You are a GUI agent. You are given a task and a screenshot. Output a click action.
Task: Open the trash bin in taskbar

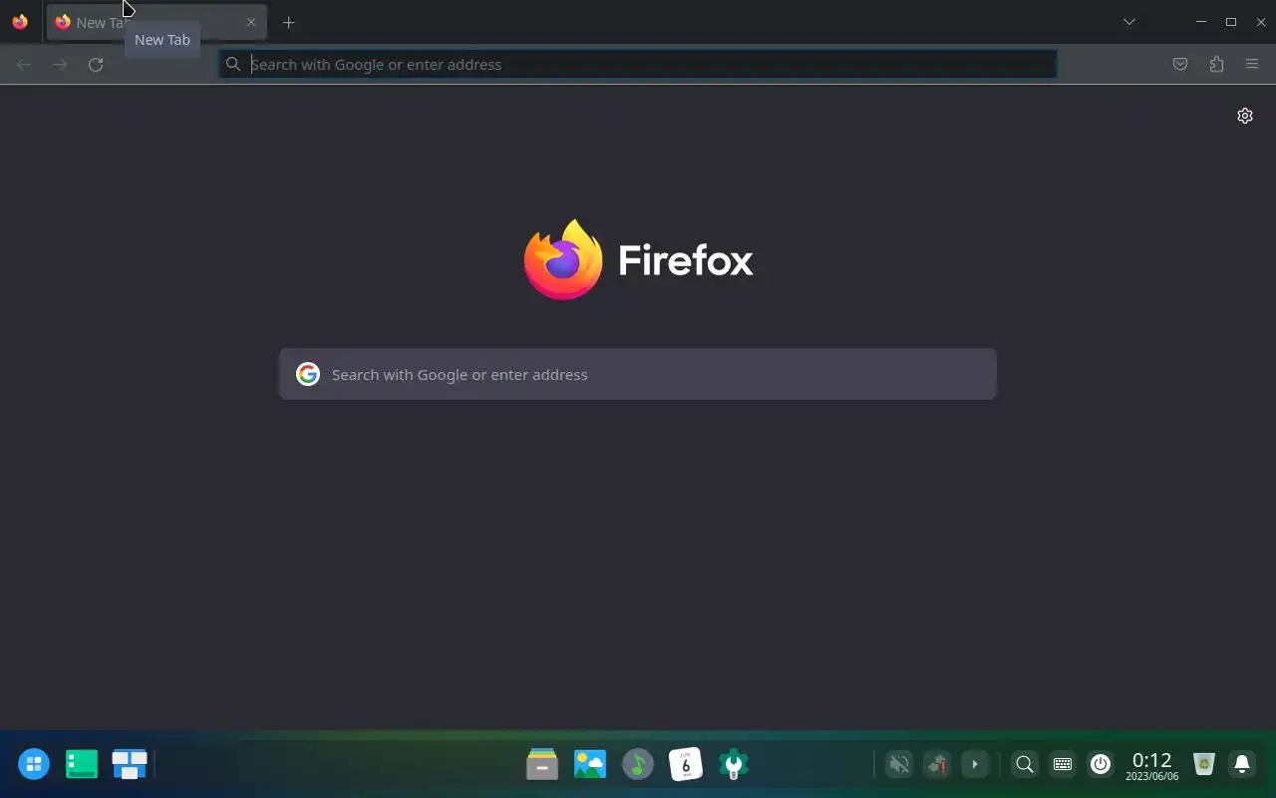coord(1204,764)
